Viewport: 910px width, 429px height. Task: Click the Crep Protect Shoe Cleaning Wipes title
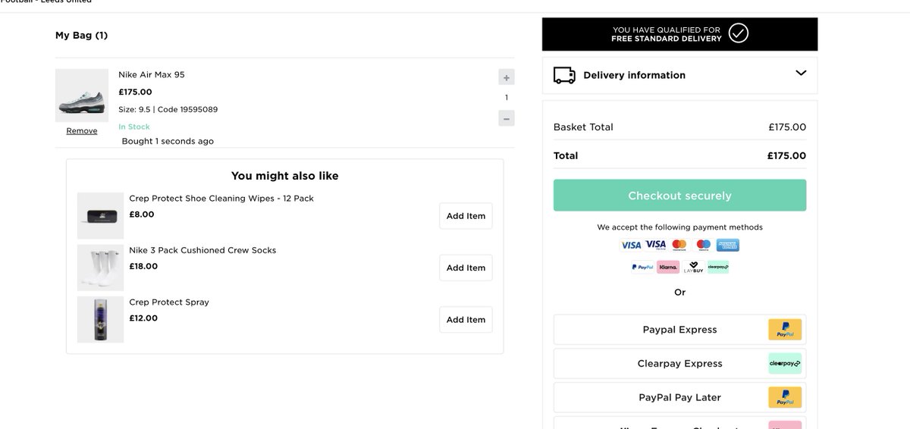tap(221, 199)
